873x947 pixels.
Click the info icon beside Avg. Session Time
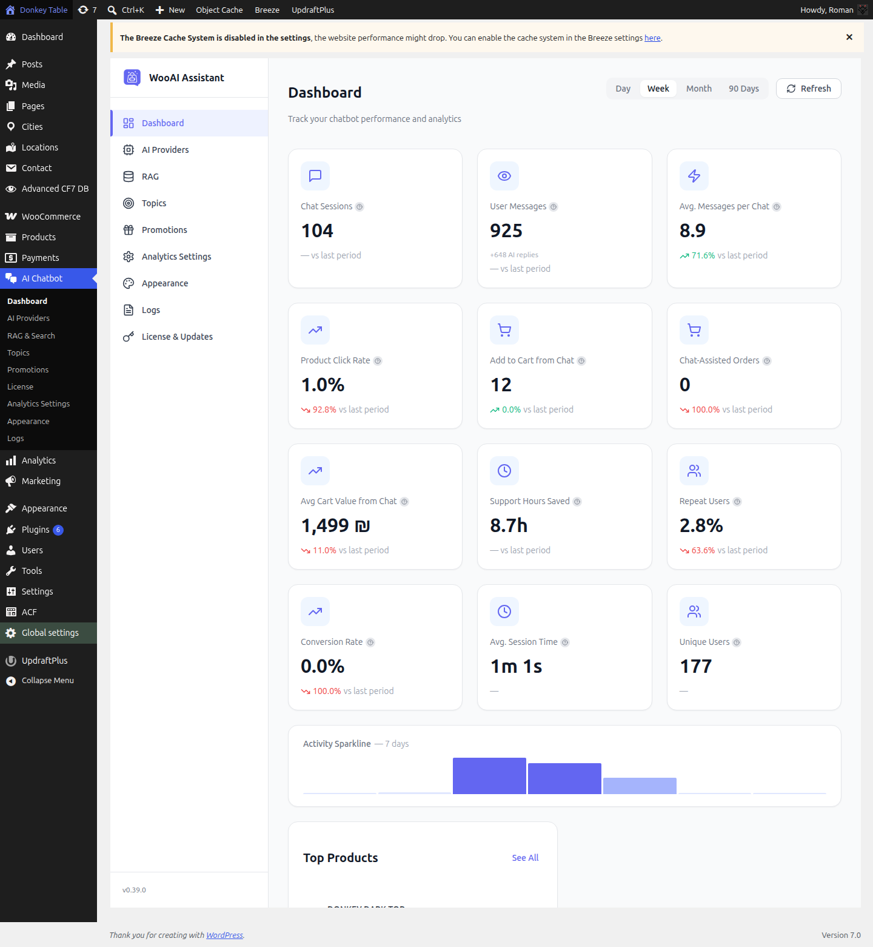(565, 642)
